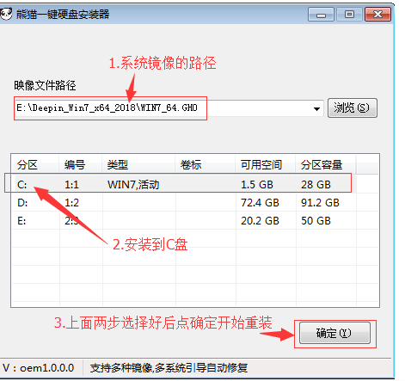Close the 熊猫一键硬盘安装器 window

pyautogui.click(x=377, y=15)
